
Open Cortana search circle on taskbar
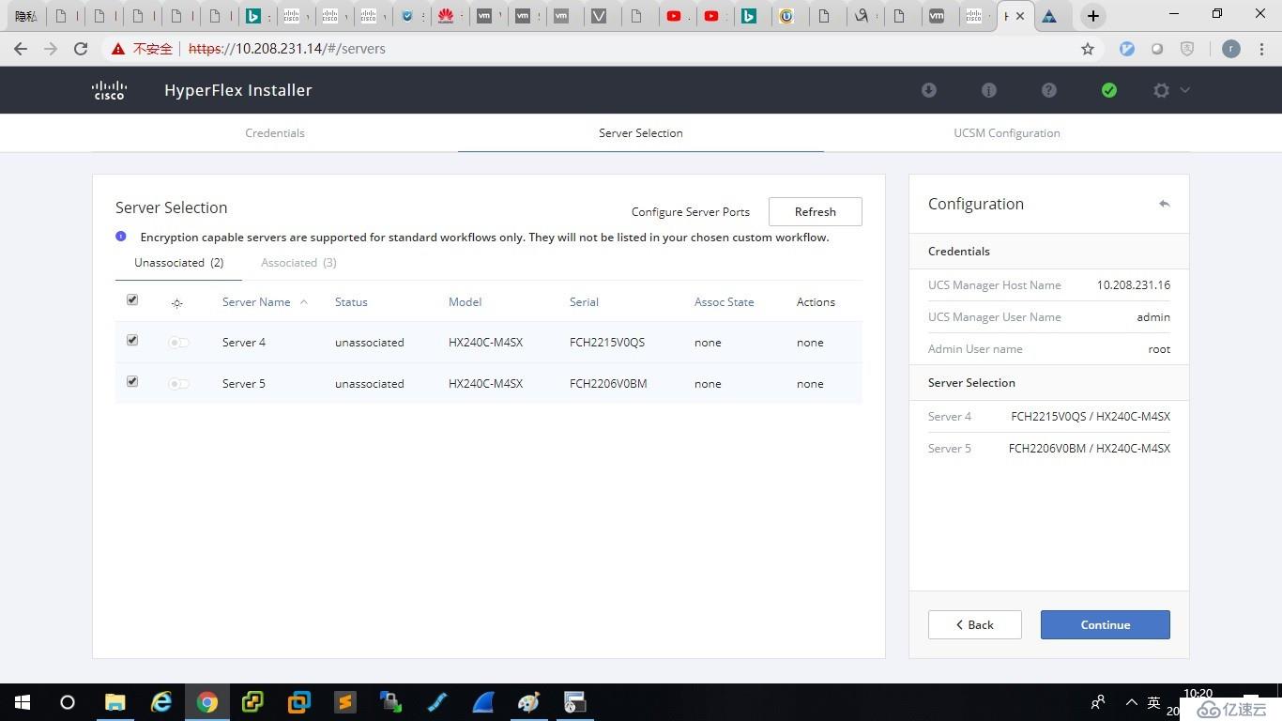[68, 702]
